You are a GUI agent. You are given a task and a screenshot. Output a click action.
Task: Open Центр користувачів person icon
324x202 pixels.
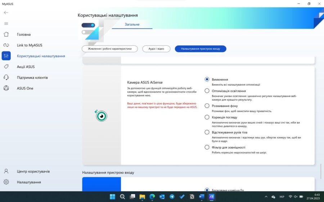pos(6,171)
